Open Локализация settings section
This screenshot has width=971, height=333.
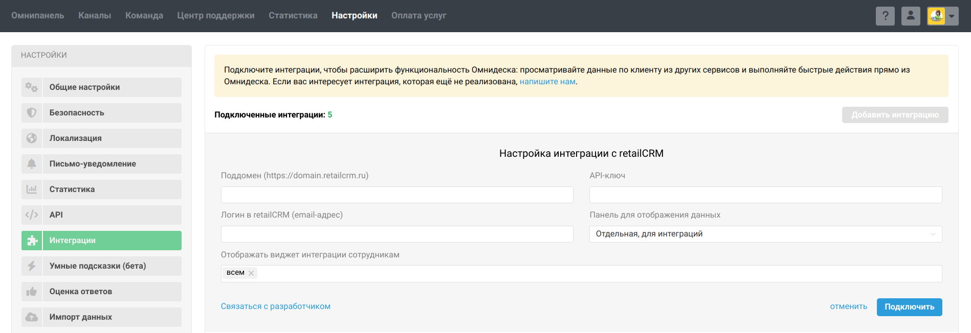pyautogui.click(x=101, y=138)
